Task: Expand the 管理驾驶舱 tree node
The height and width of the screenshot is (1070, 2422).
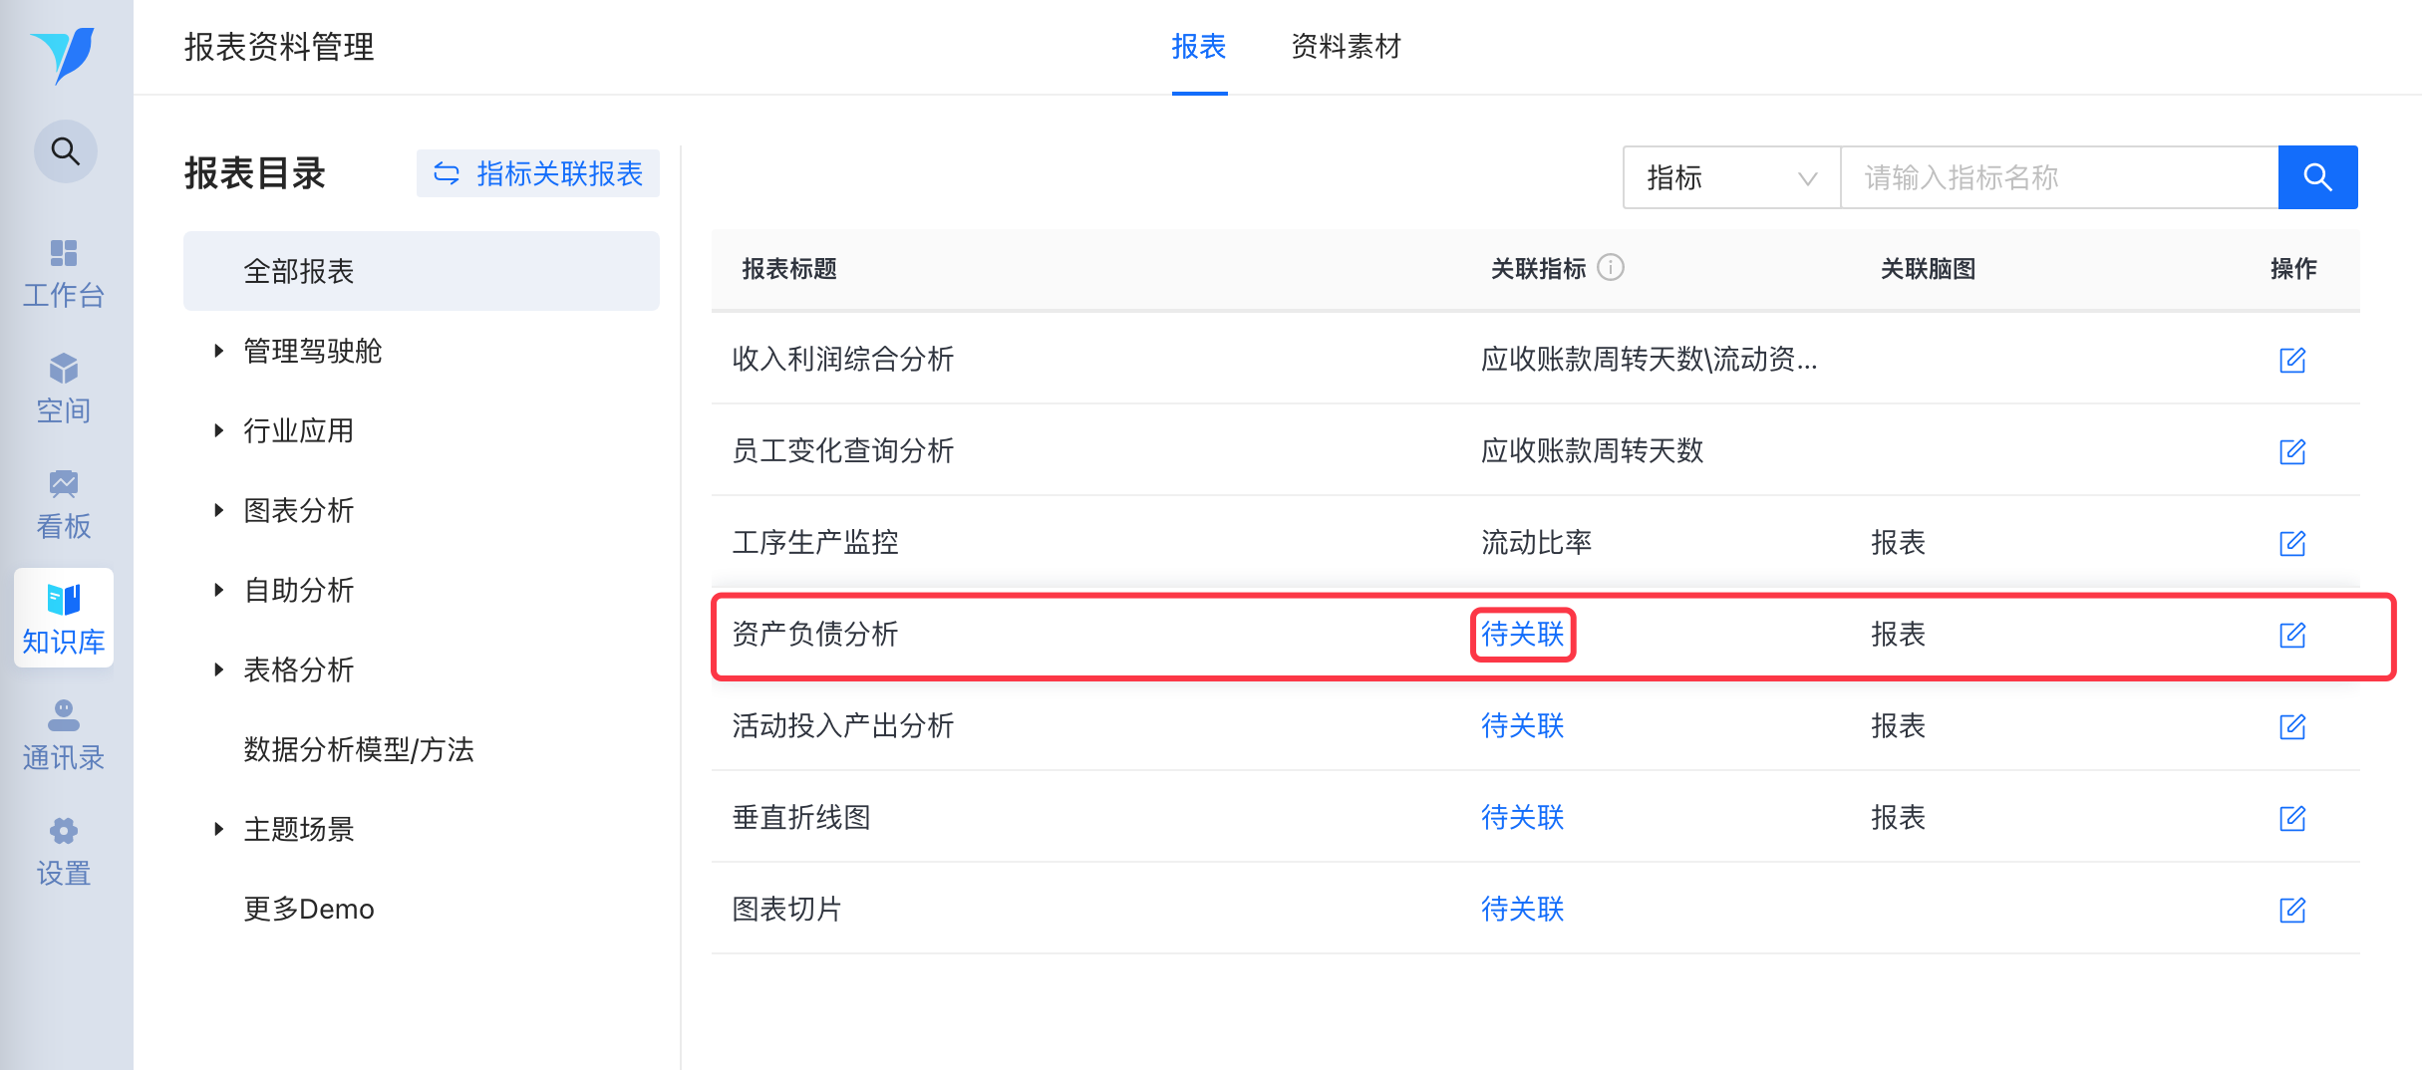Action: 218,351
